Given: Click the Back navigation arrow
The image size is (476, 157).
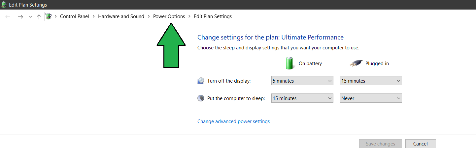Looking at the screenshot, I should click(8, 16).
